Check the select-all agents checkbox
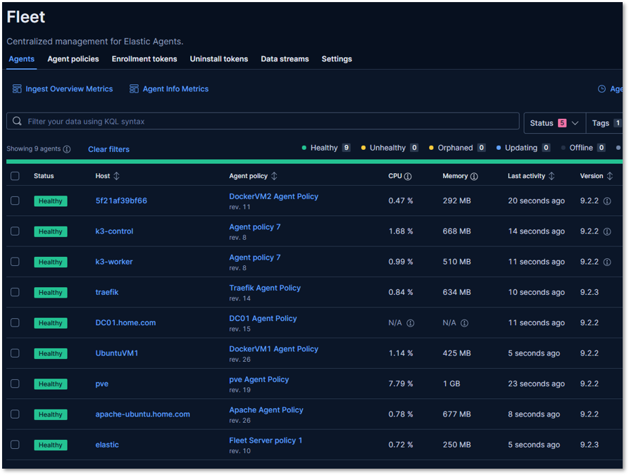629x475 pixels. pyautogui.click(x=15, y=176)
